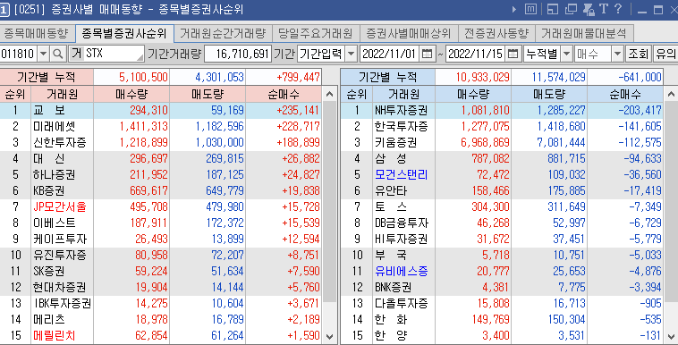Select the 신한투자증 broker row

(x=161, y=142)
